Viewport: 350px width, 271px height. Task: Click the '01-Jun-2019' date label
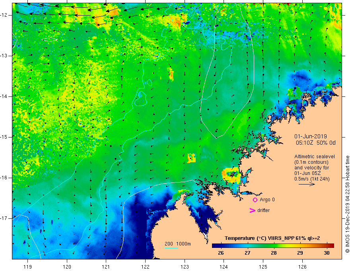point(311,136)
